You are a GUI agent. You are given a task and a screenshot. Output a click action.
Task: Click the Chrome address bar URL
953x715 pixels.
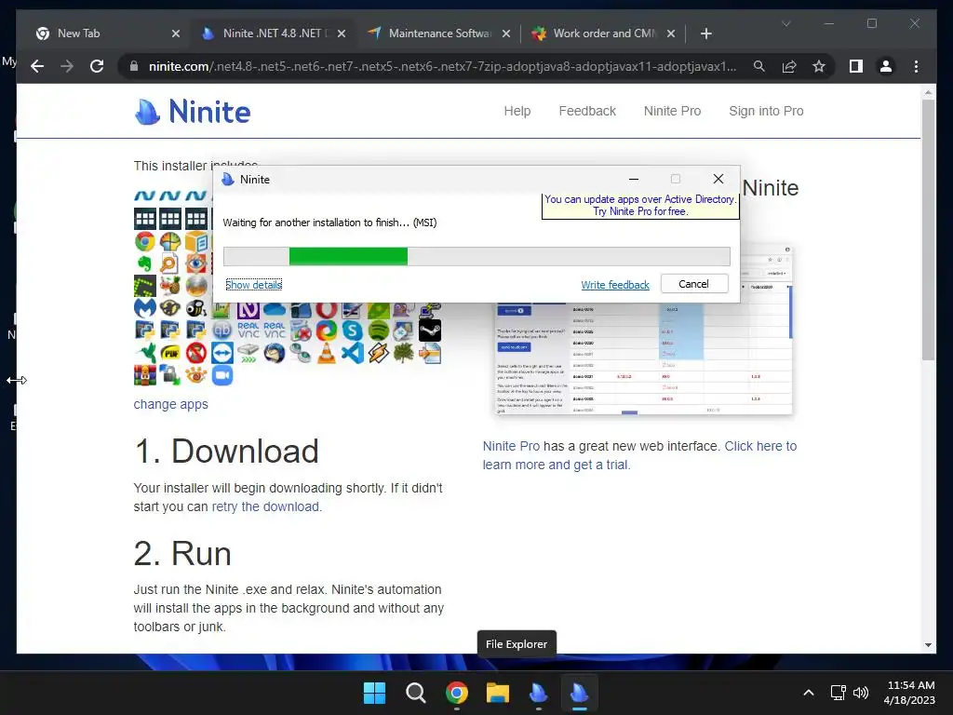pos(442,66)
